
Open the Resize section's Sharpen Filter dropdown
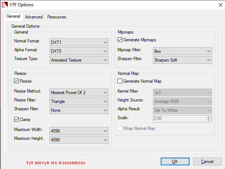click(x=79, y=110)
